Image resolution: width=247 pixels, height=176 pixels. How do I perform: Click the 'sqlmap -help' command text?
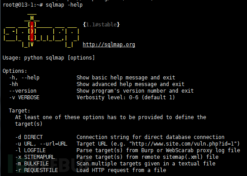(64, 5)
